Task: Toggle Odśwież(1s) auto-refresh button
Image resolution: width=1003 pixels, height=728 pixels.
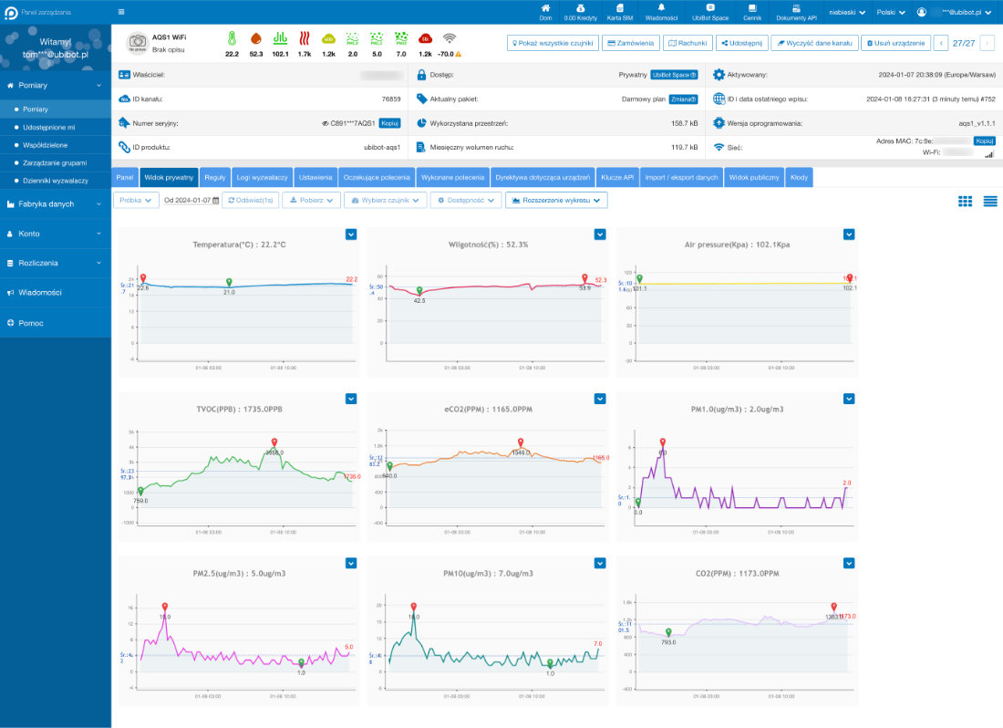Action: pyautogui.click(x=250, y=200)
